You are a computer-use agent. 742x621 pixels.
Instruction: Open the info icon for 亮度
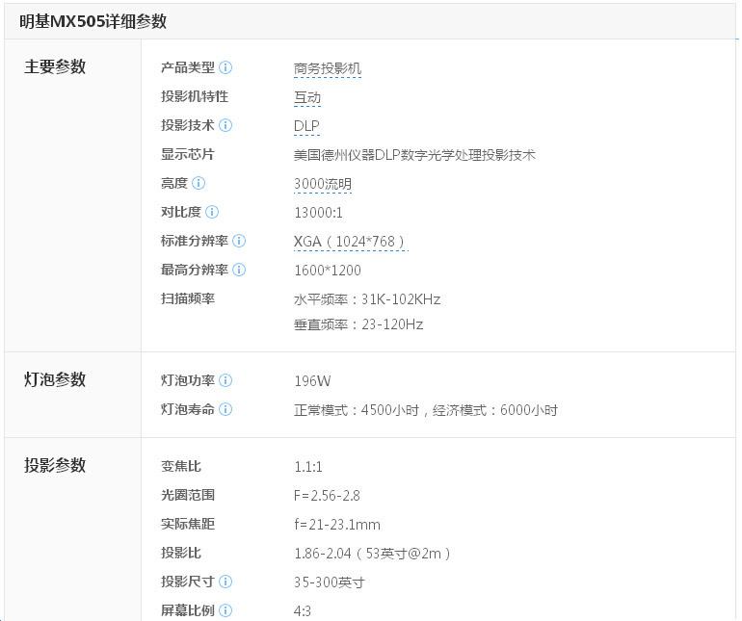click(x=199, y=183)
